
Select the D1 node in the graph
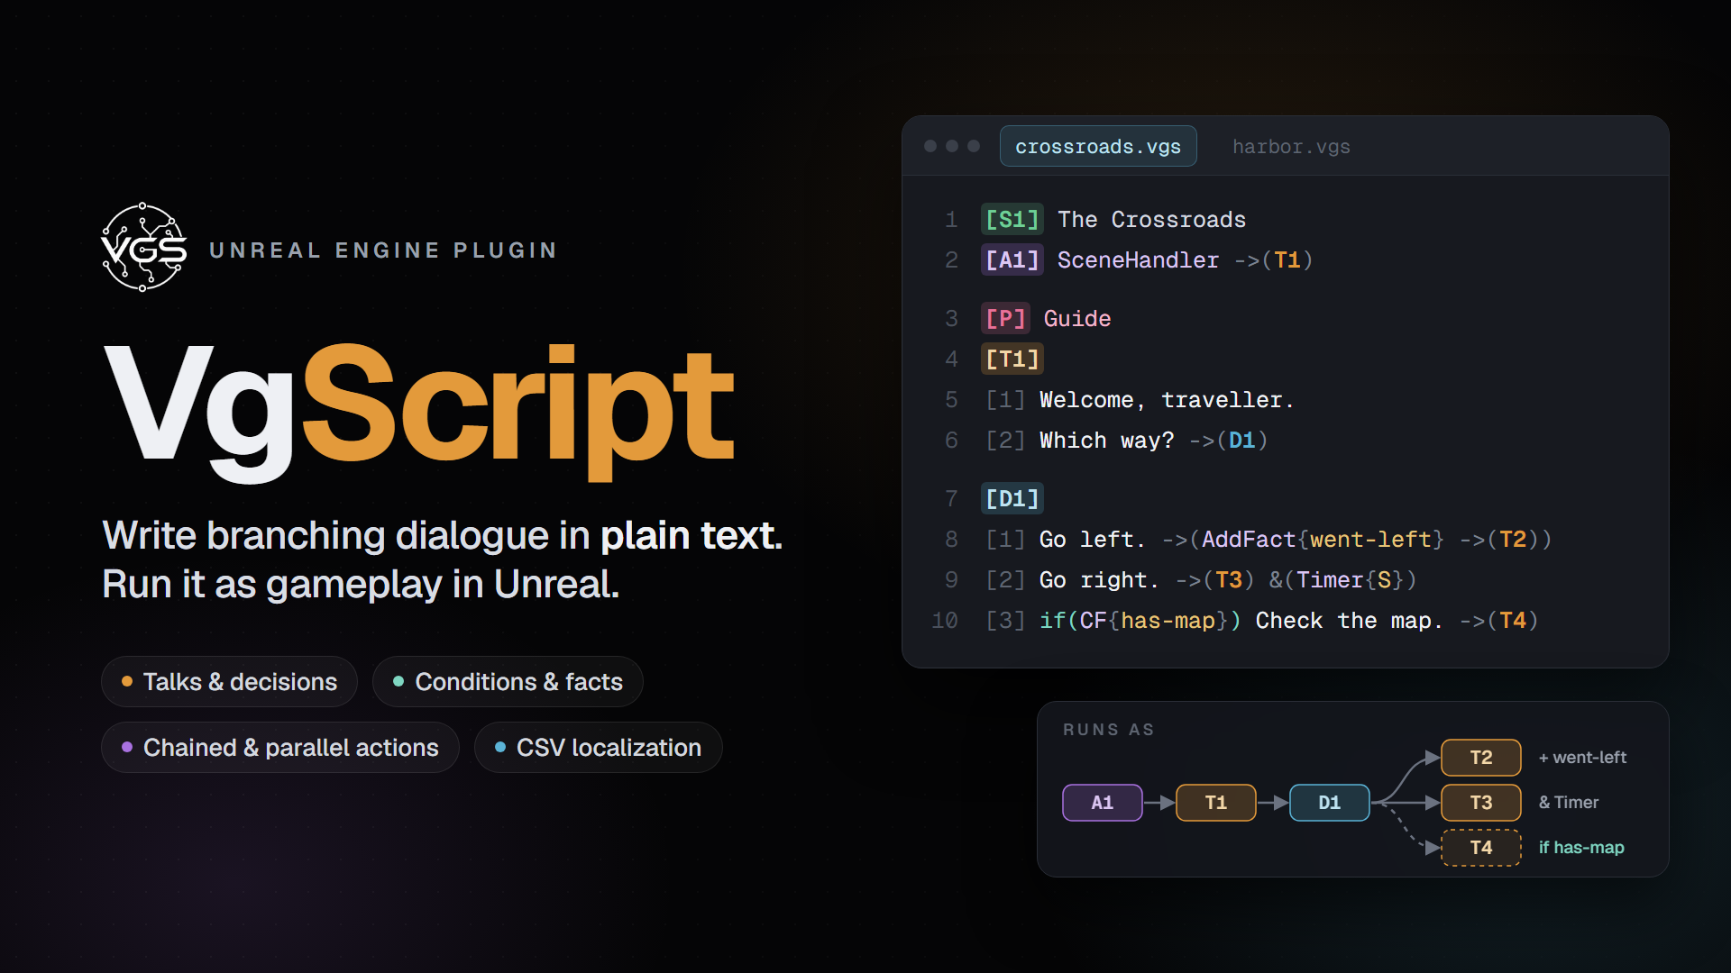[x=1330, y=802]
